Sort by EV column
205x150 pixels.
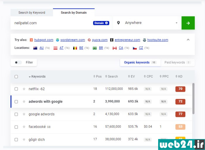click(131, 76)
